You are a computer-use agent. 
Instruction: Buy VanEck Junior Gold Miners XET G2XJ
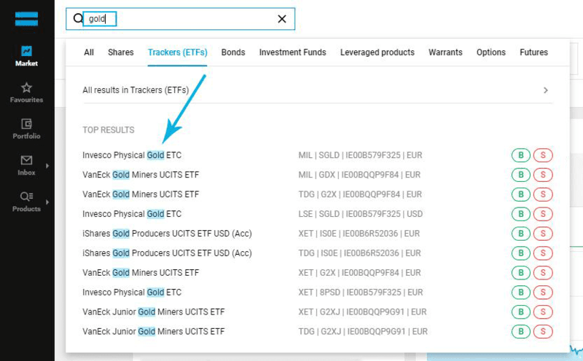521,312
